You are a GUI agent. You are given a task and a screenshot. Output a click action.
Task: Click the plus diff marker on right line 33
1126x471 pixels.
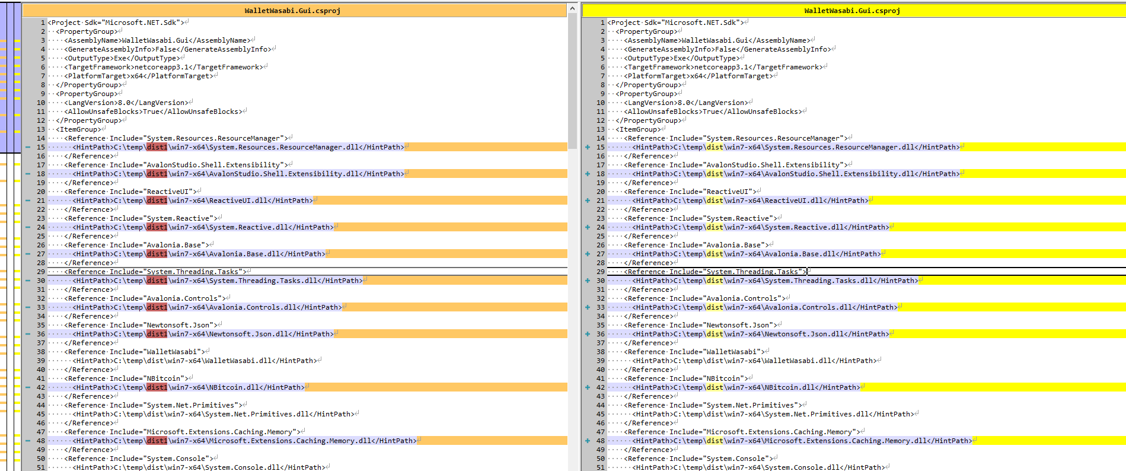[x=588, y=307]
